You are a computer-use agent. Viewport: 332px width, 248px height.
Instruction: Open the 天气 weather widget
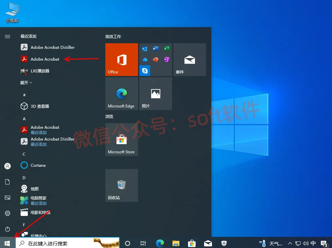click(x=271, y=243)
